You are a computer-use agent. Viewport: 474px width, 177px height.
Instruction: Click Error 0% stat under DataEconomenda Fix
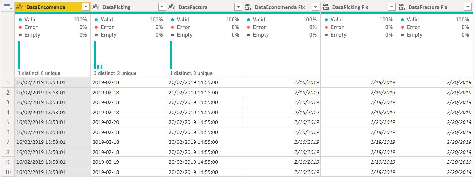(x=282, y=27)
